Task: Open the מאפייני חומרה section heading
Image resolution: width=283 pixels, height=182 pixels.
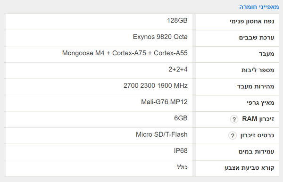Action: coord(259,7)
